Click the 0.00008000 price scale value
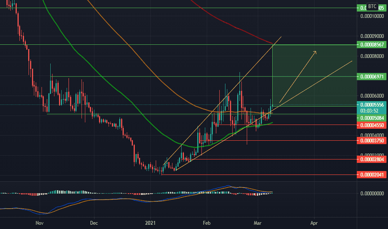Image resolution: width=388 pixels, height=229 pixels. (x=372, y=56)
